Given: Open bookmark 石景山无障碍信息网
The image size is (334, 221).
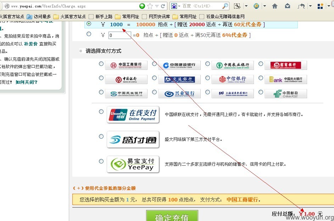Looking at the screenshot, I should 222,16.
